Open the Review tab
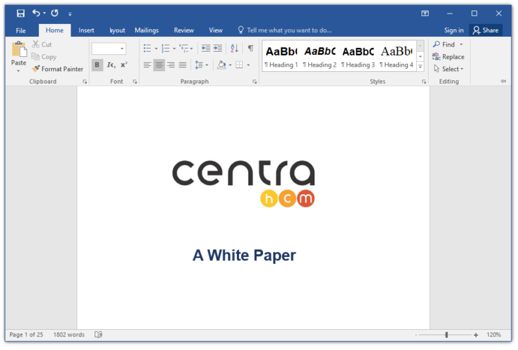This screenshot has width=518, height=350. click(184, 30)
